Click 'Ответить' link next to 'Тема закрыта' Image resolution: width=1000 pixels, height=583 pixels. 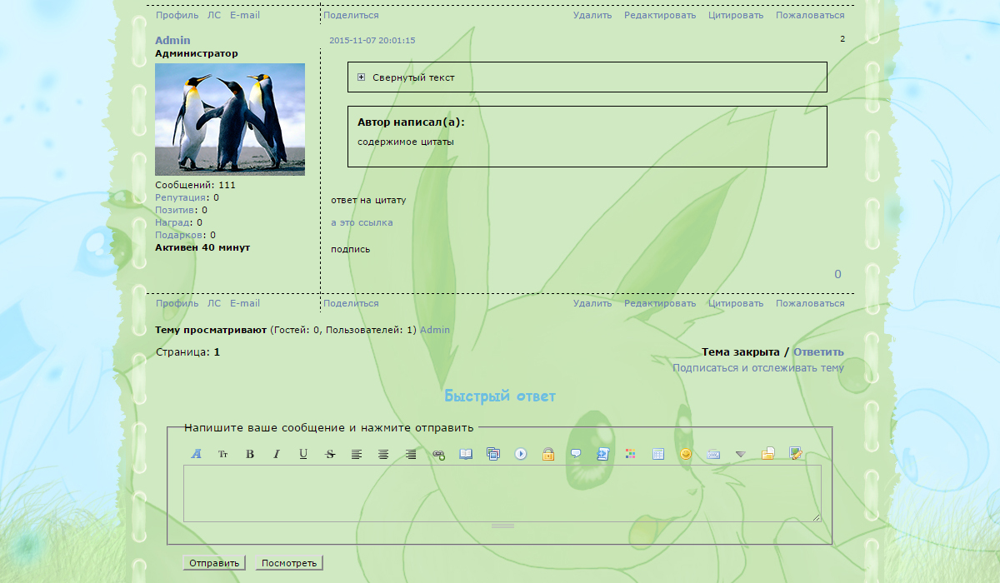pyautogui.click(x=818, y=352)
